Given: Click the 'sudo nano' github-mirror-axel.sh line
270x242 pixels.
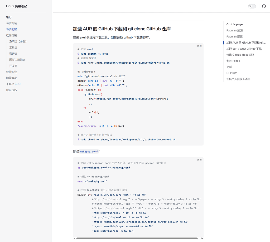Looking at the screenshot, I should point(123,63).
